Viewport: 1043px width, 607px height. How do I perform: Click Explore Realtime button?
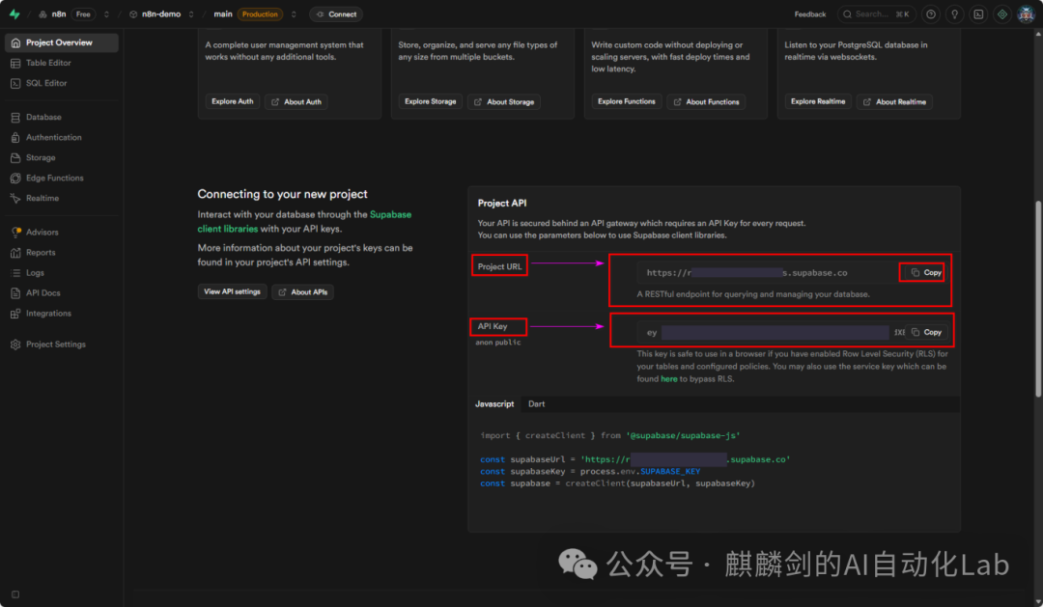tap(818, 101)
